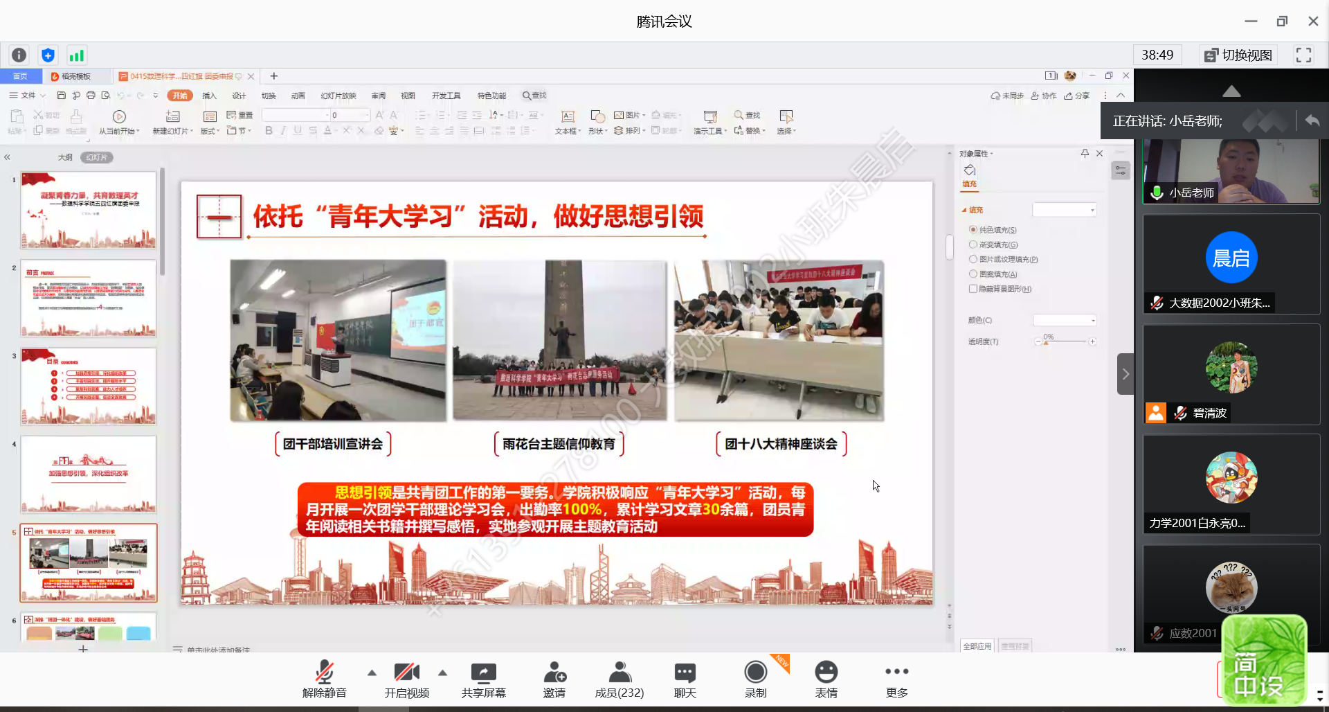Screen dimensions: 1329x712
Task: Open the members list (232)
Action: point(620,673)
